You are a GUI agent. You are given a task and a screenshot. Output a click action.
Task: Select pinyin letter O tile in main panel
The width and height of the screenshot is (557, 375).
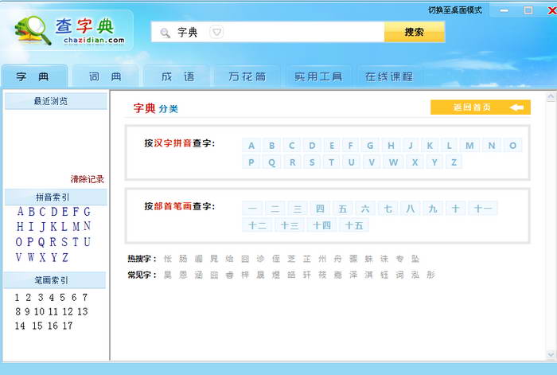pos(512,145)
